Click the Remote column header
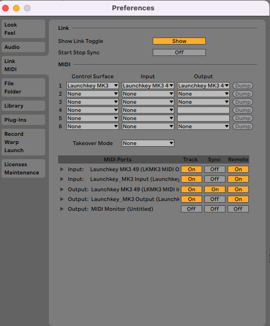270x326 pixels. tap(238, 159)
